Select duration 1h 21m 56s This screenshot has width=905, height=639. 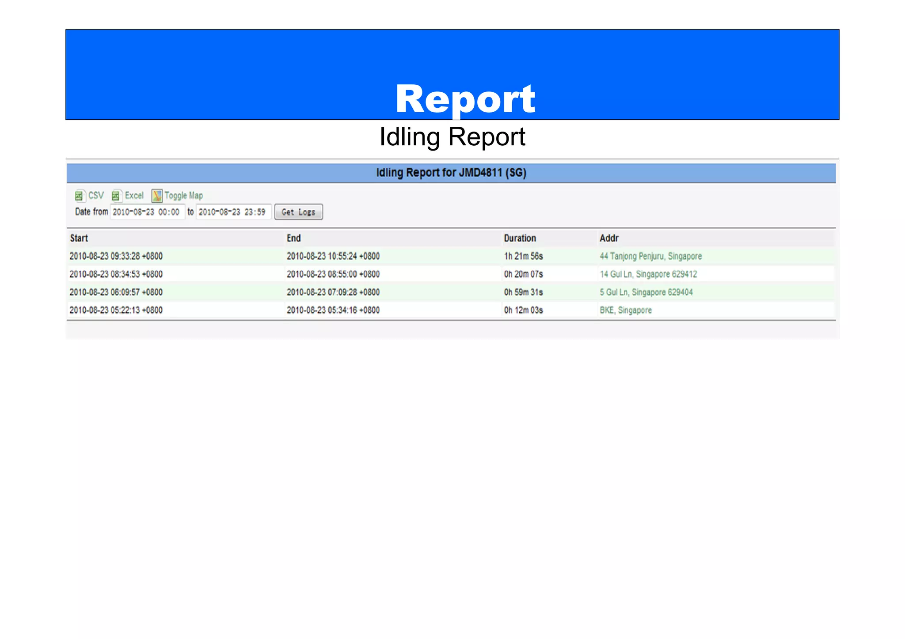(x=524, y=256)
